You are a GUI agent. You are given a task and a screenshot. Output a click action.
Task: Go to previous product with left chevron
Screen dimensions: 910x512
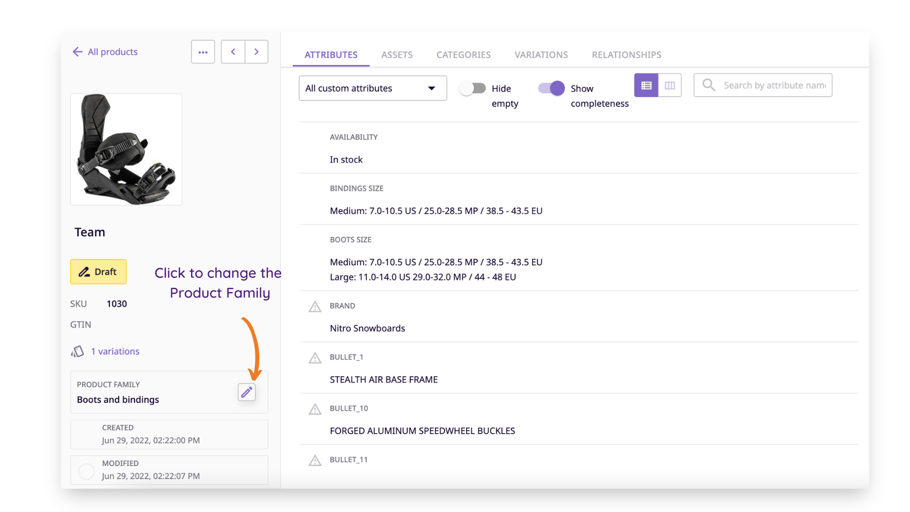tap(233, 52)
